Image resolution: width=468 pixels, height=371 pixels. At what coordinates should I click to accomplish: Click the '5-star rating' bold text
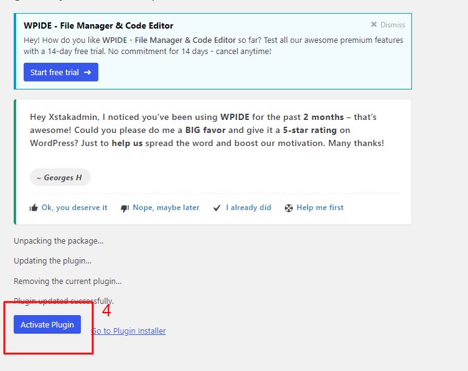click(310, 131)
